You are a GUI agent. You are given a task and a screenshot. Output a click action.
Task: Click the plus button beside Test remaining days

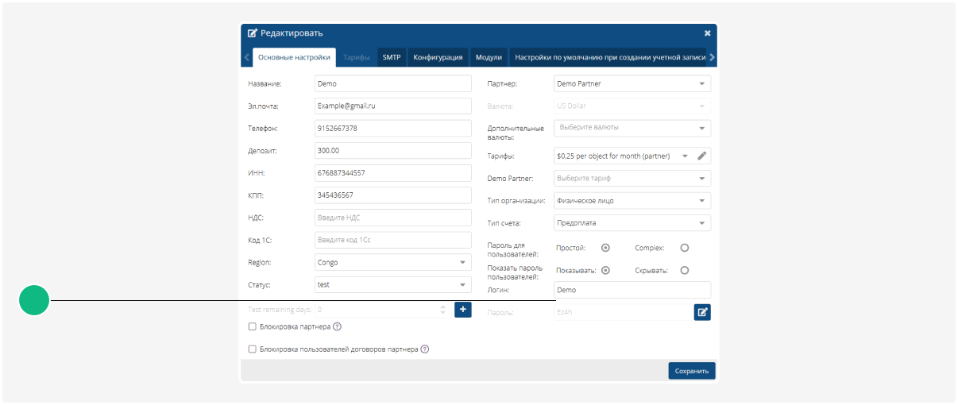[x=463, y=310]
